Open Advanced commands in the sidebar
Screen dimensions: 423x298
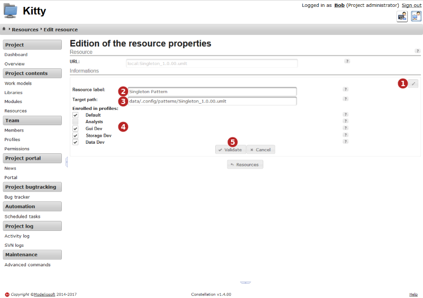(27, 265)
